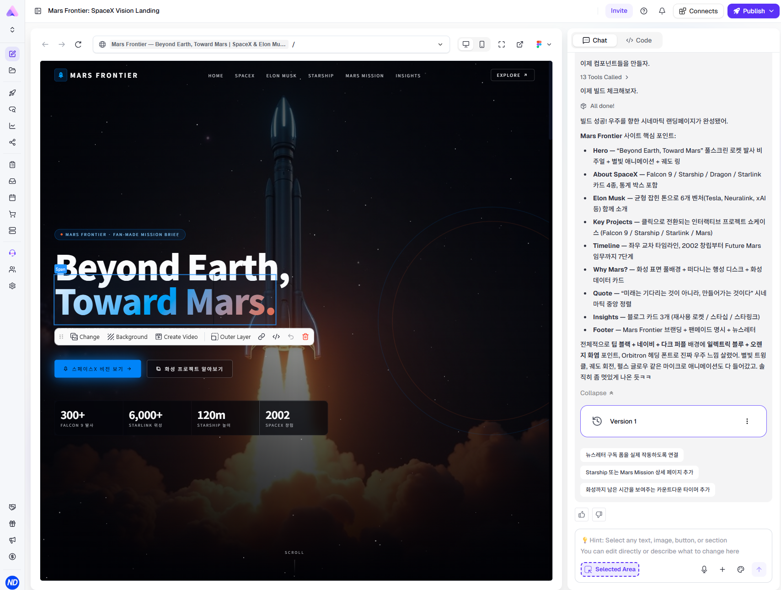The height and width of the screenshot is (590, 781).
Task: Open the edit/compose icon in left sidebar
Action: [12, 54]
